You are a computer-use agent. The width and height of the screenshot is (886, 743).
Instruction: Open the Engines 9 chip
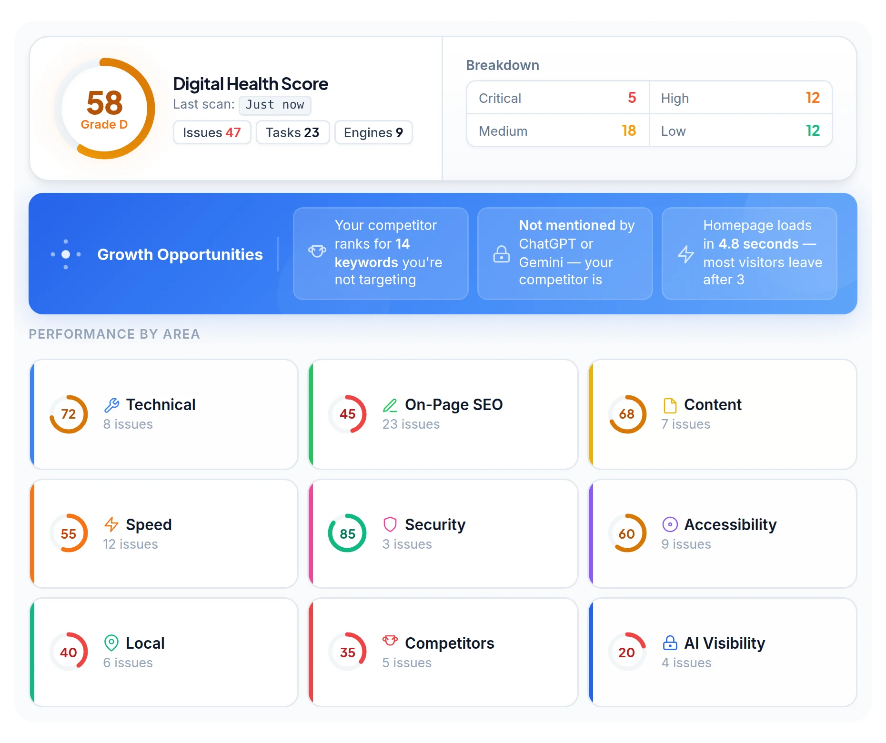coord(373,132)
